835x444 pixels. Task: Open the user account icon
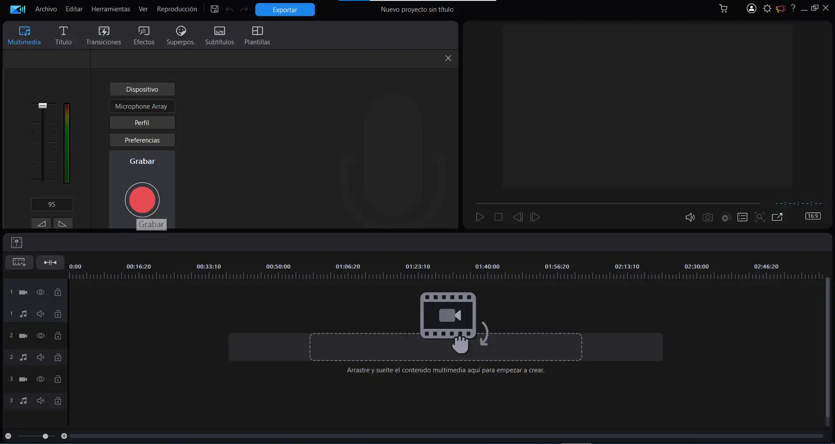(x=751, y=9)
